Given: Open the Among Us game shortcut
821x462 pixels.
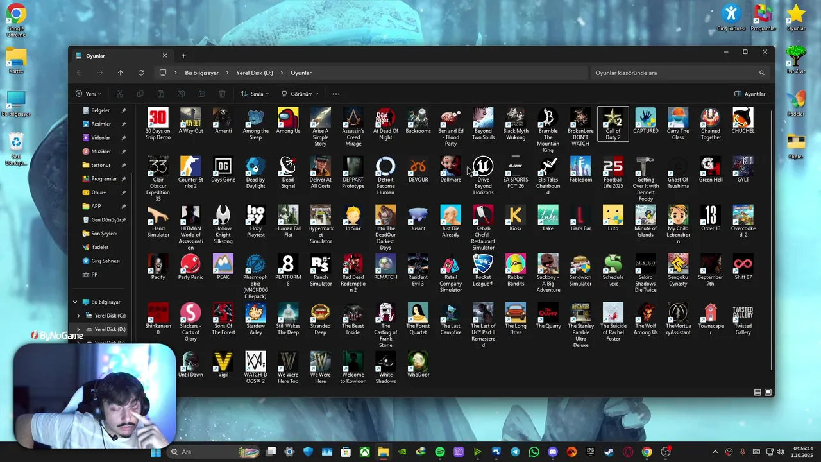Looking at the screenshot, I should pos(288,122).
